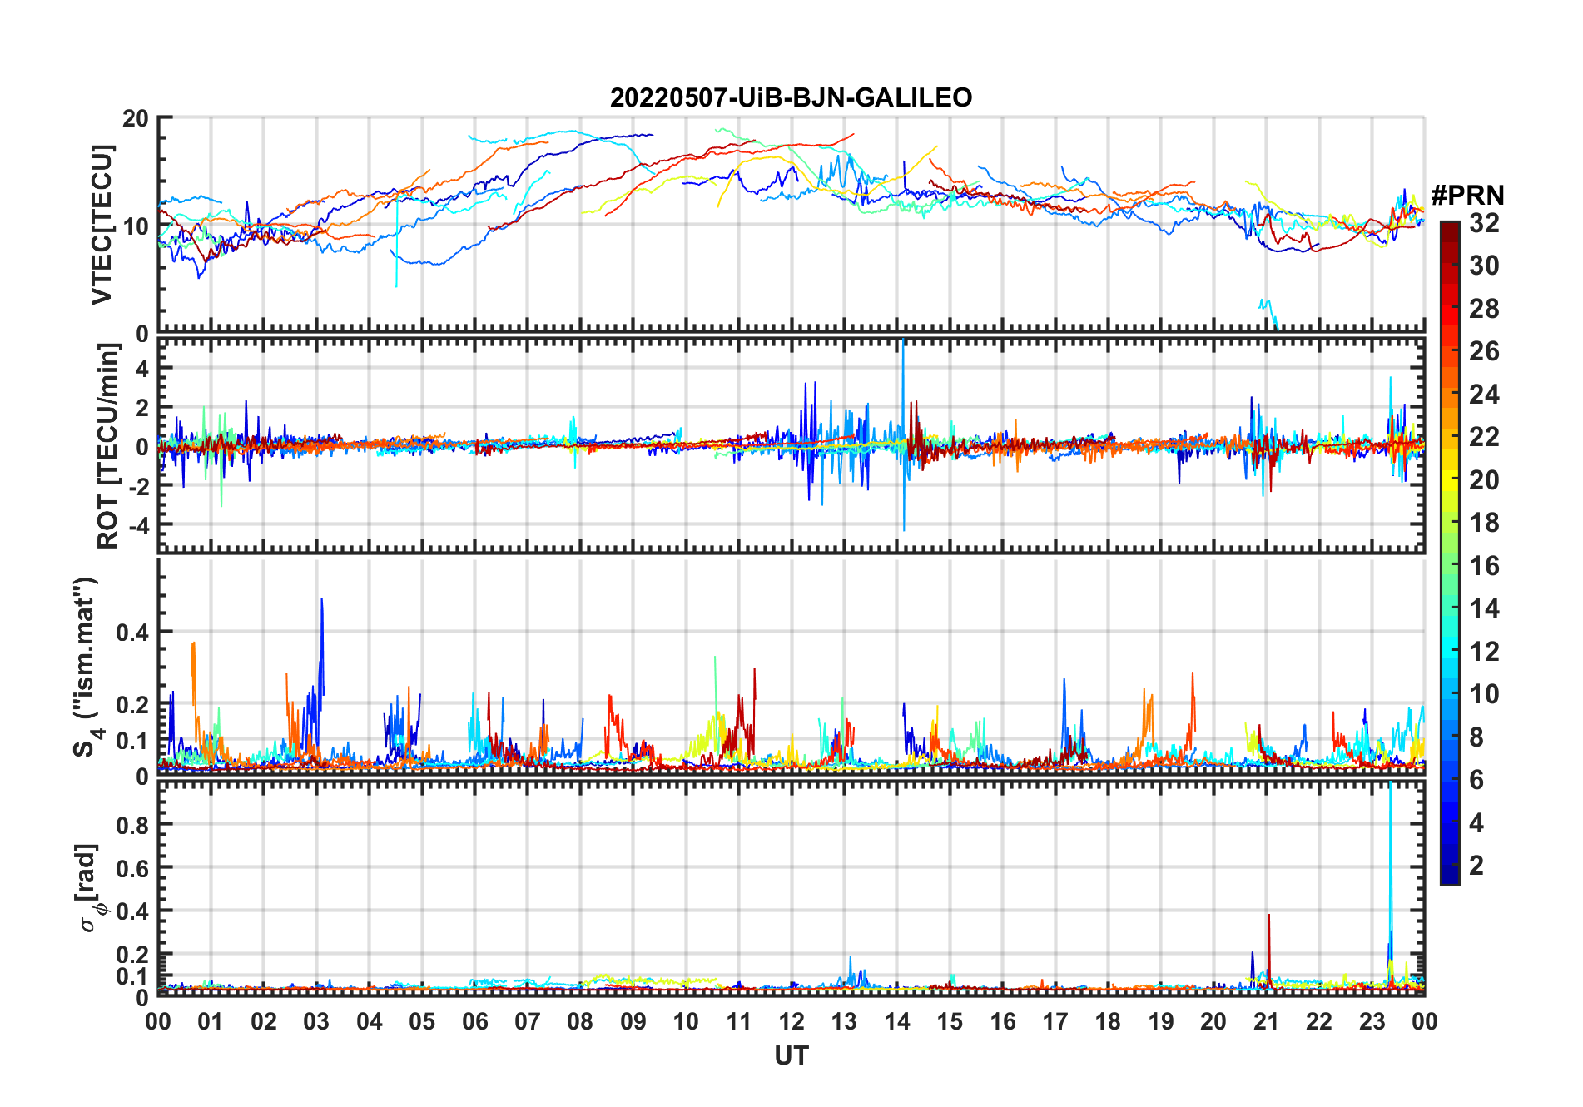Viewport: 1583px width, 1107px height.
Task: Click the plot title 20220507-UiB-BJN-GALILEO
Action: [x=791, y=98]
